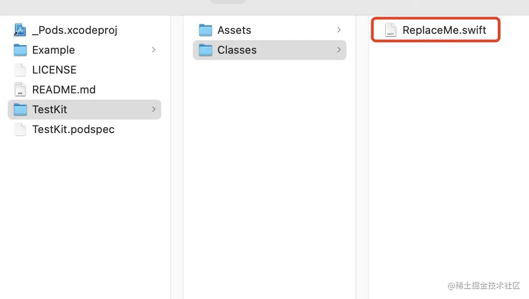Click the TestKit.podspec document icon
Viewport: 529px width, 299px height.
click(20, 129)
